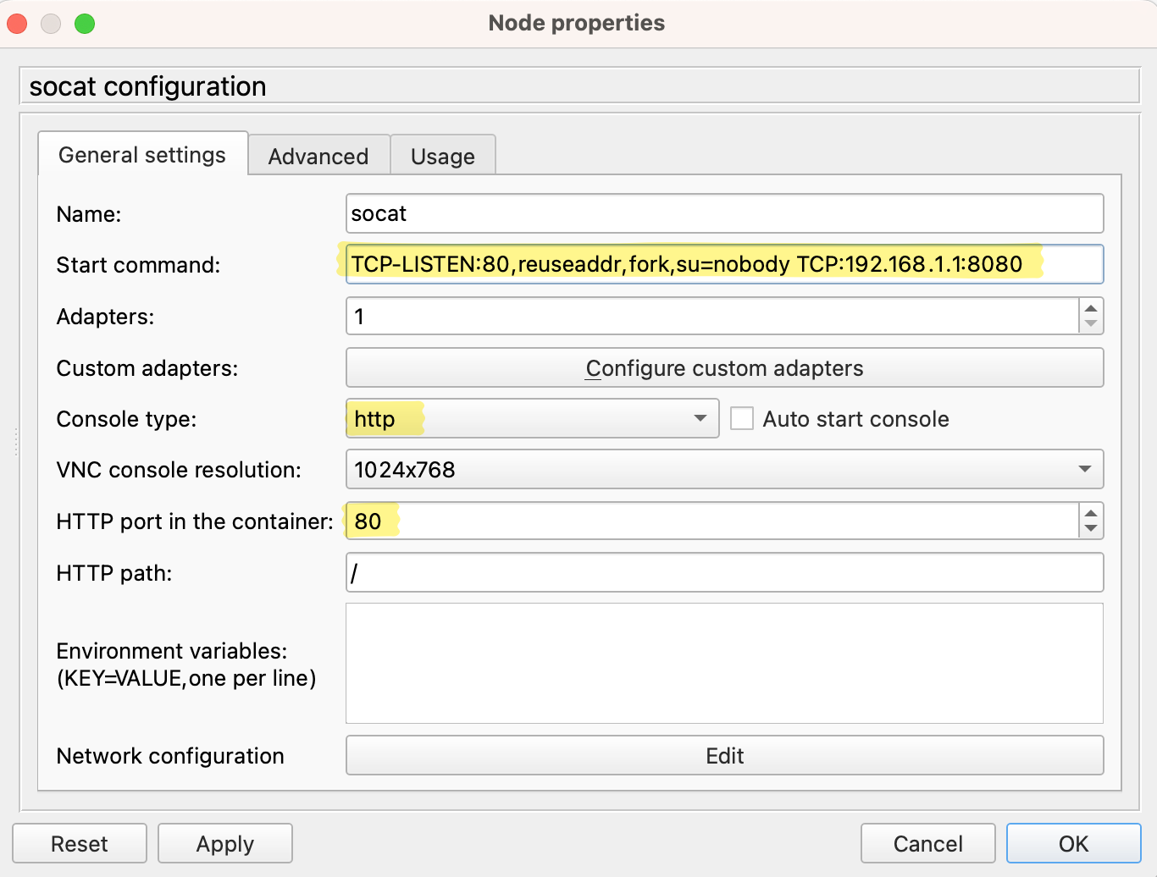The width and height of the screenshot is (1157, 877).
Task: Open the Console type dropdown
Action: (700, 418)
